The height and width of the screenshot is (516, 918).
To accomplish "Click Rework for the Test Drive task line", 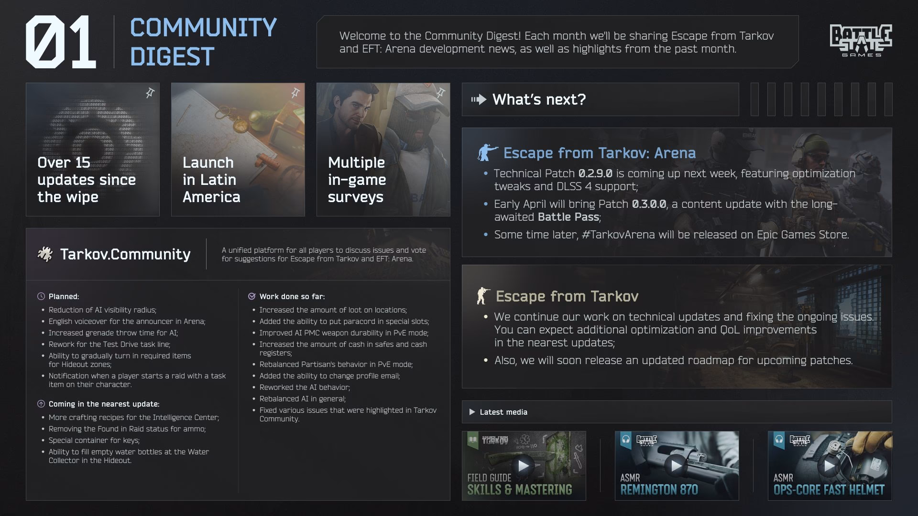I will [109, 344].
